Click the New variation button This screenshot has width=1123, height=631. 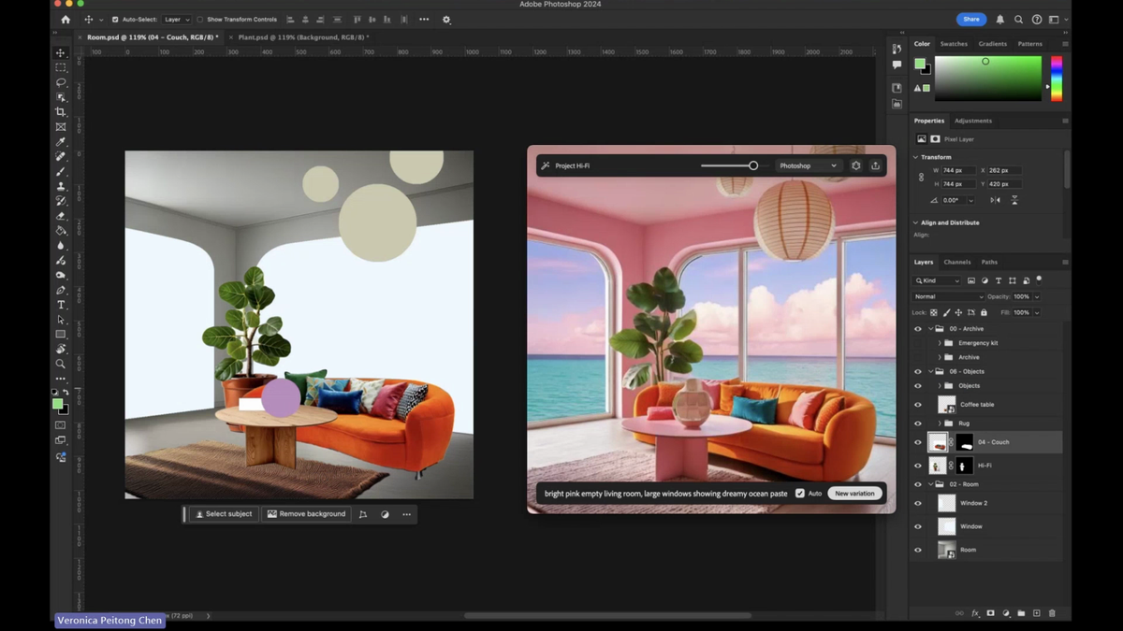point(853,493)
